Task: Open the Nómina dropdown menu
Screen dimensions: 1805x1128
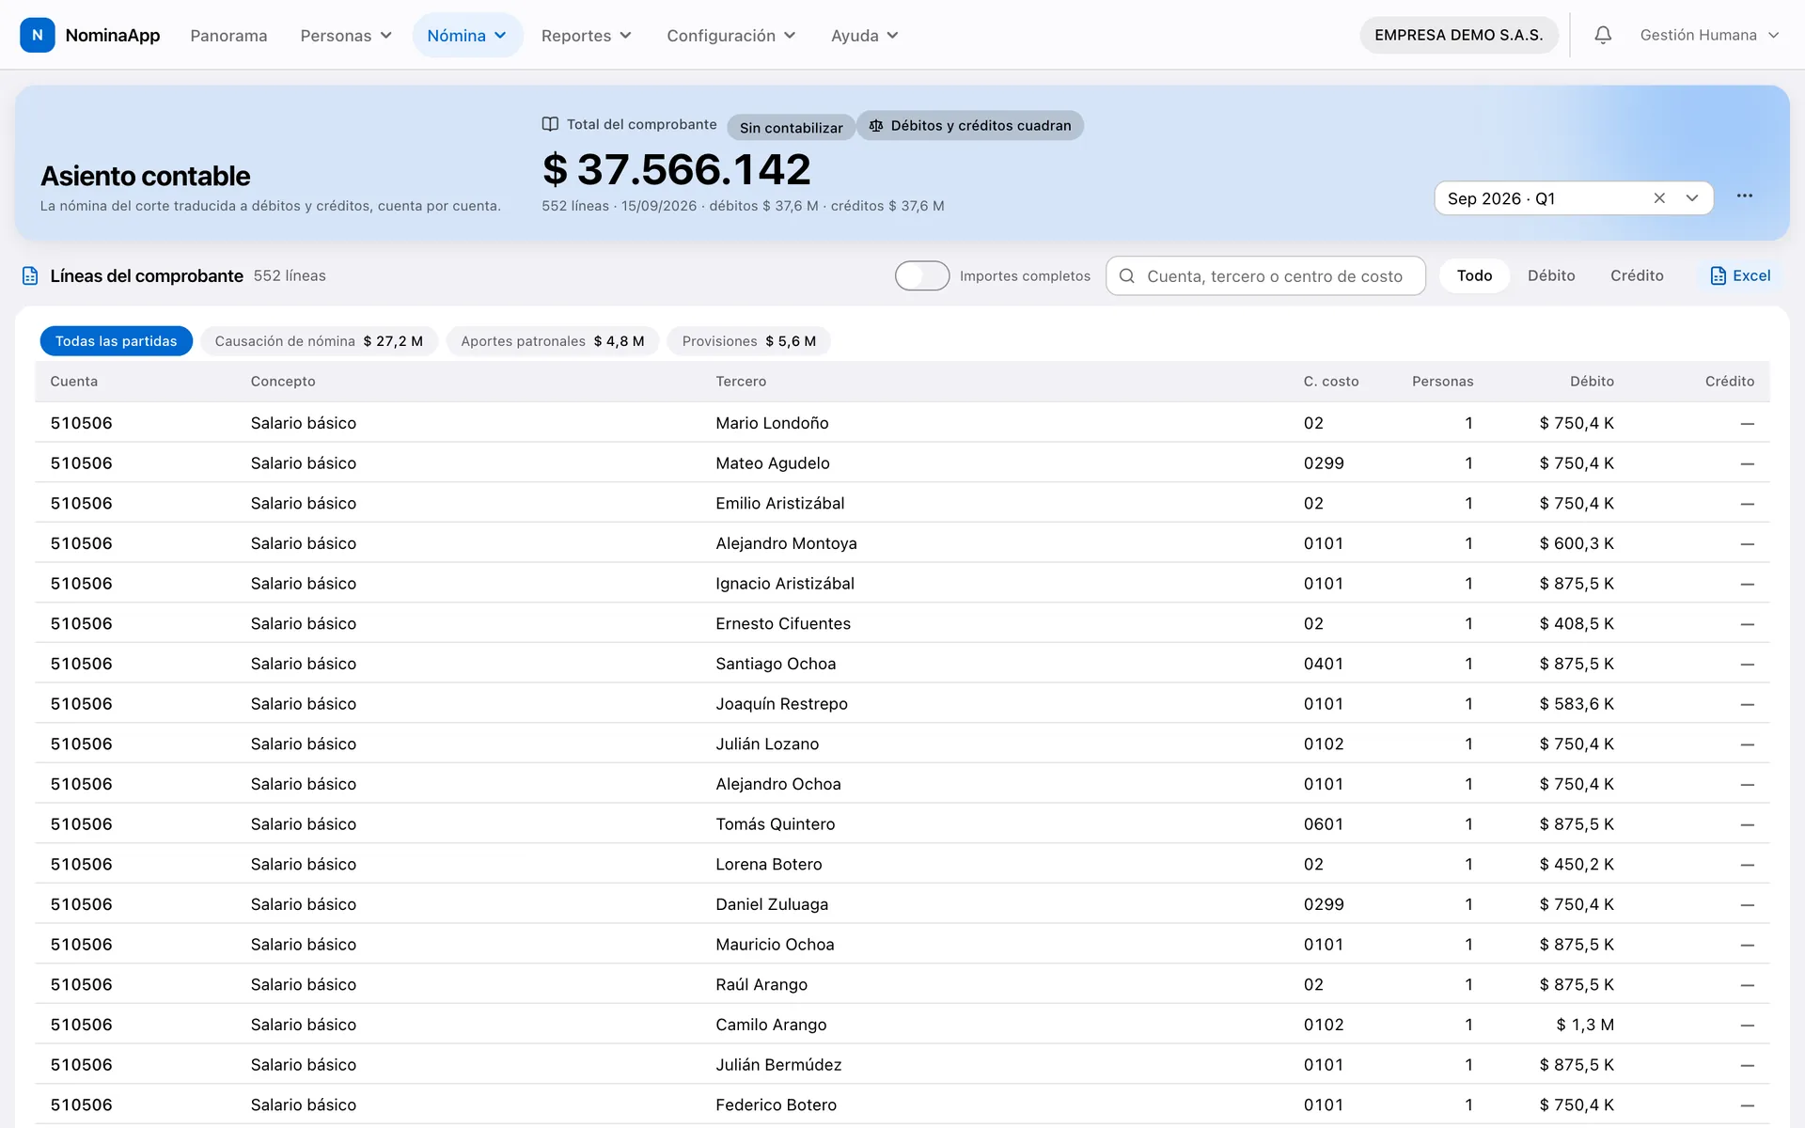Action: click(467, 36)
